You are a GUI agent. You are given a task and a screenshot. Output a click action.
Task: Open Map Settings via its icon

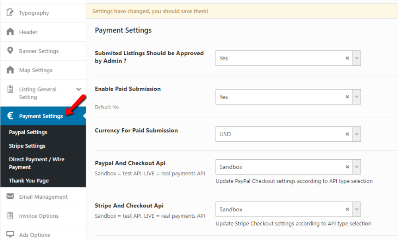point(10,70)
